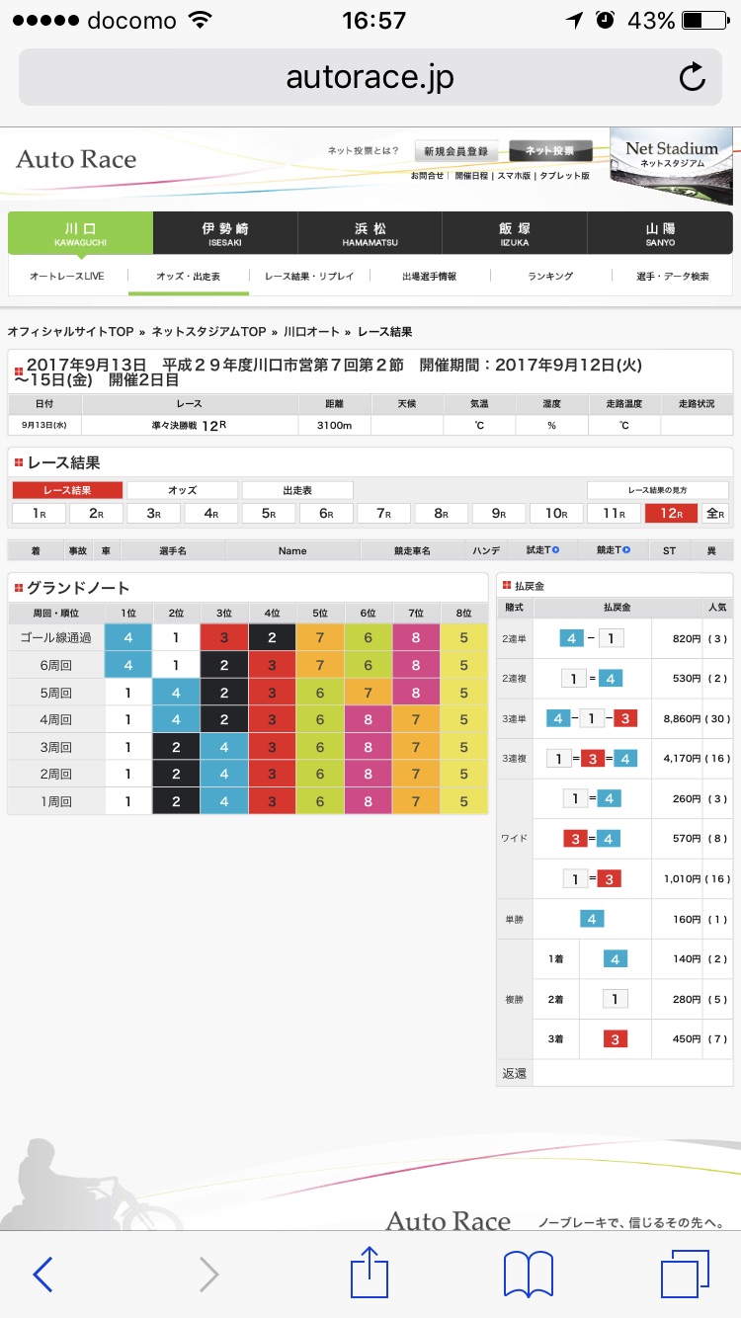Open オッズ・出走表 menu item
Viewport: 741px width, 1318px height.
[188, 277]
